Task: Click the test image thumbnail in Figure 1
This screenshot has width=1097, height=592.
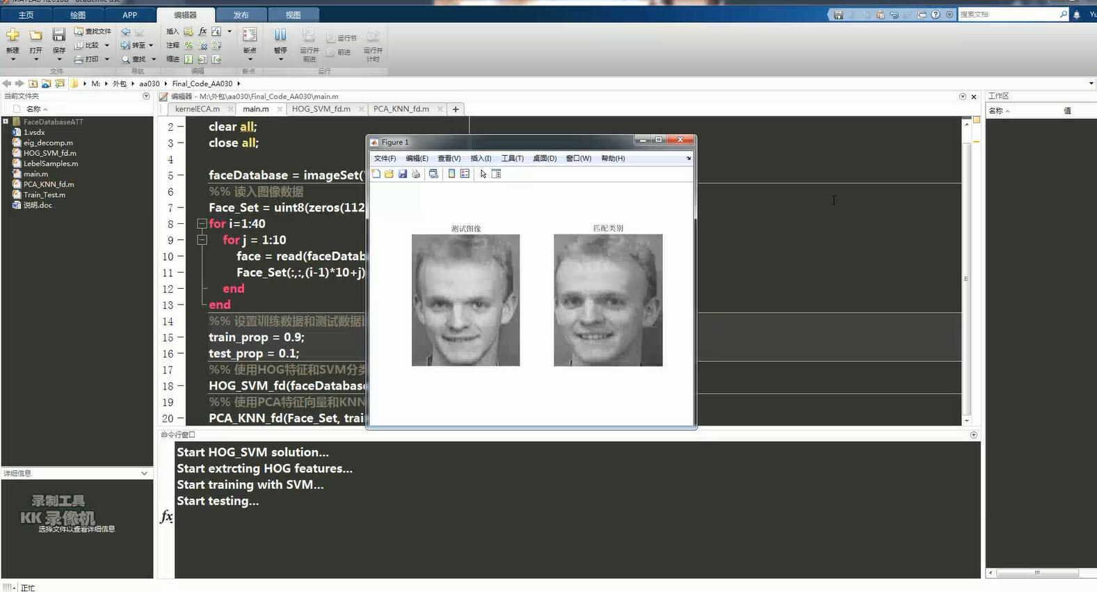Action: [465, 300]
